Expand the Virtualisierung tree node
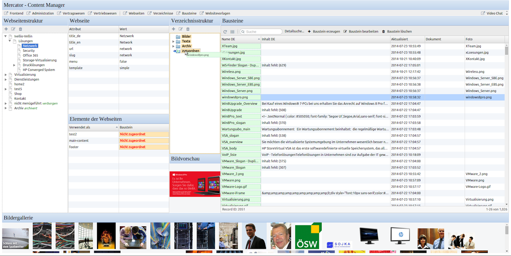 (6, 74)
